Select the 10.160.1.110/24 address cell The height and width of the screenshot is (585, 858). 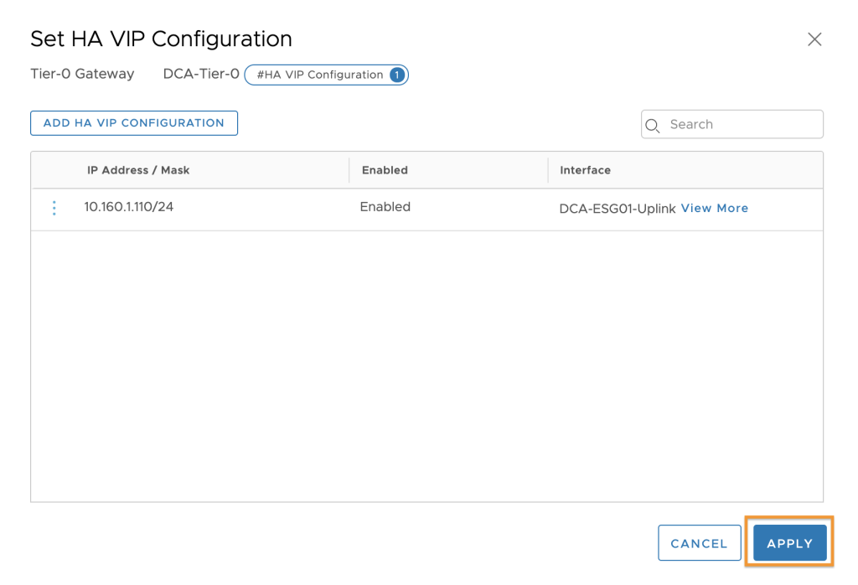point(128,207)
